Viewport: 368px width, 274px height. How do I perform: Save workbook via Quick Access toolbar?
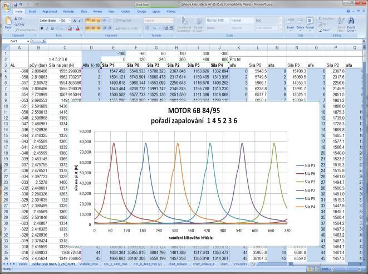click(16, 4)
